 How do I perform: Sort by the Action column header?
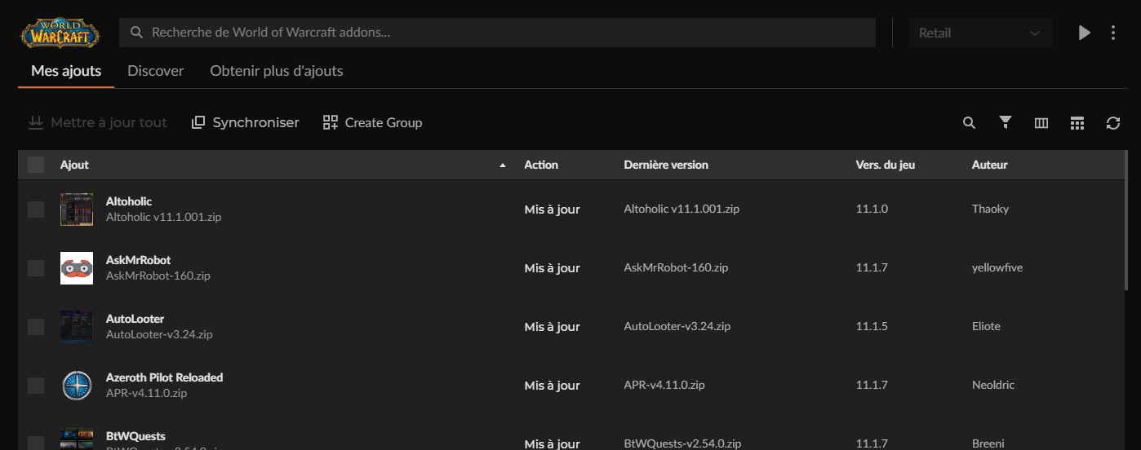point(541,165)
